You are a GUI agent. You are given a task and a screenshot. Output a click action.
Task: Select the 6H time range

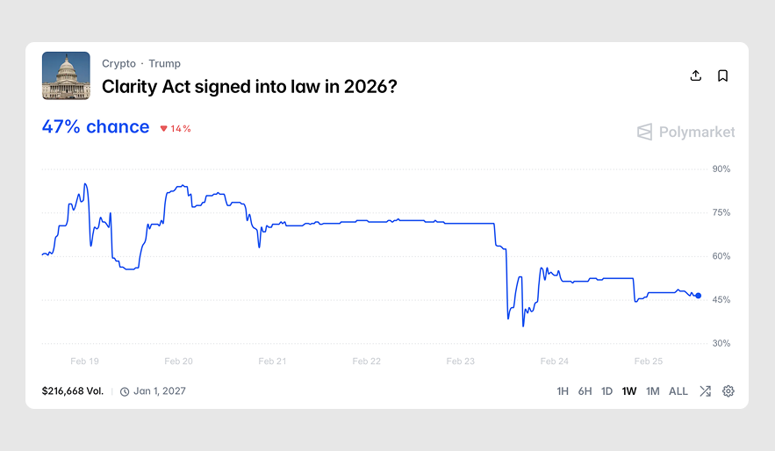585,391
